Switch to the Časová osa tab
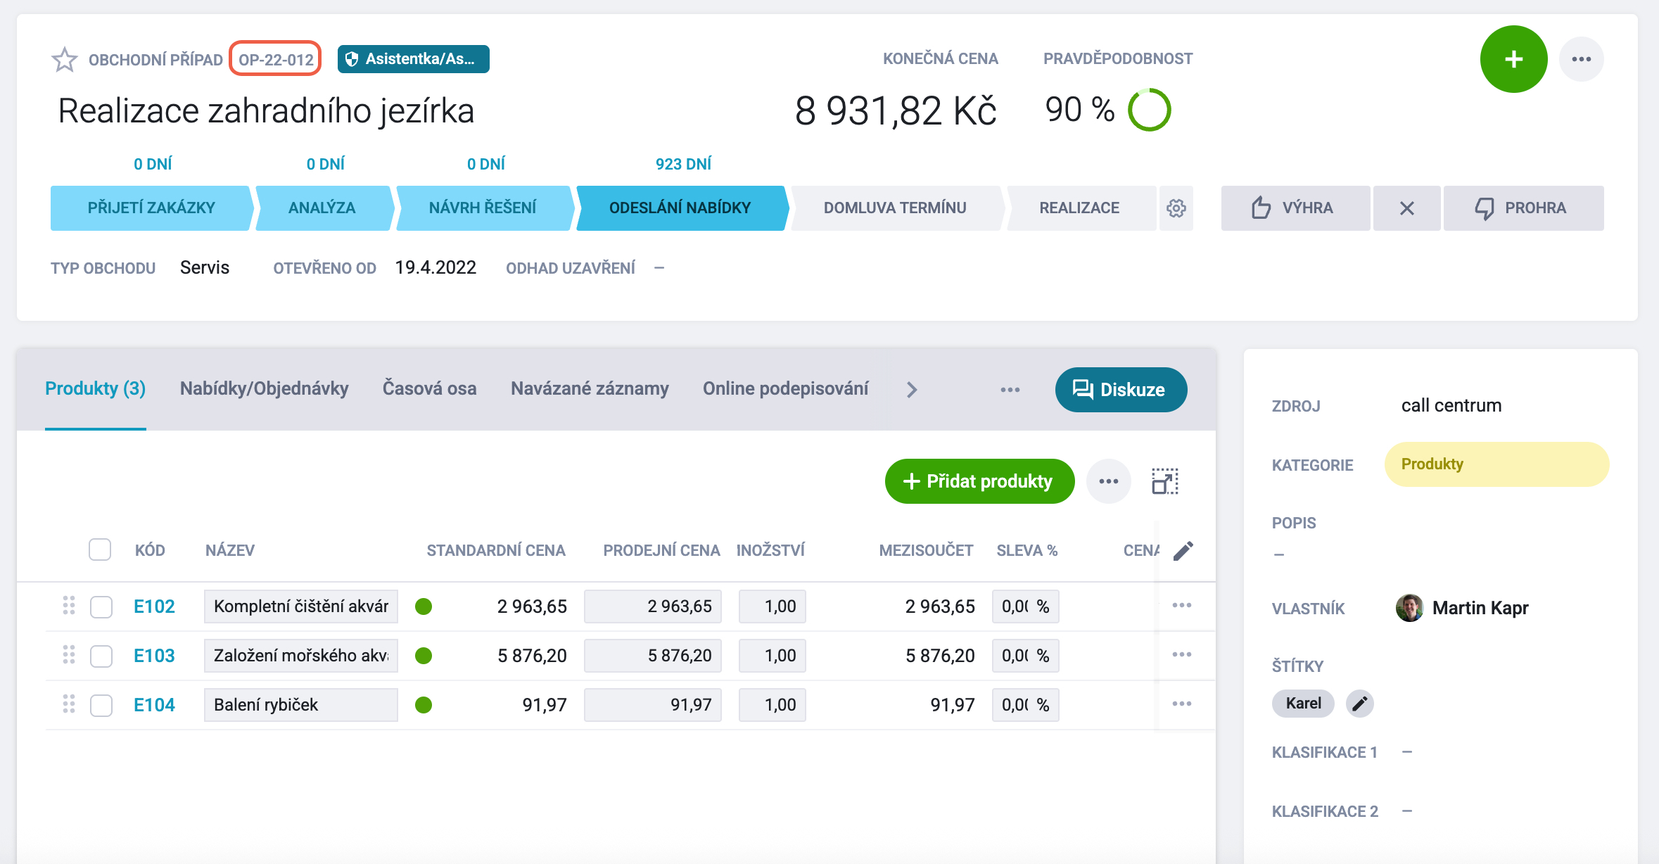Screen dimensions: 1659x864 point(429,388)
